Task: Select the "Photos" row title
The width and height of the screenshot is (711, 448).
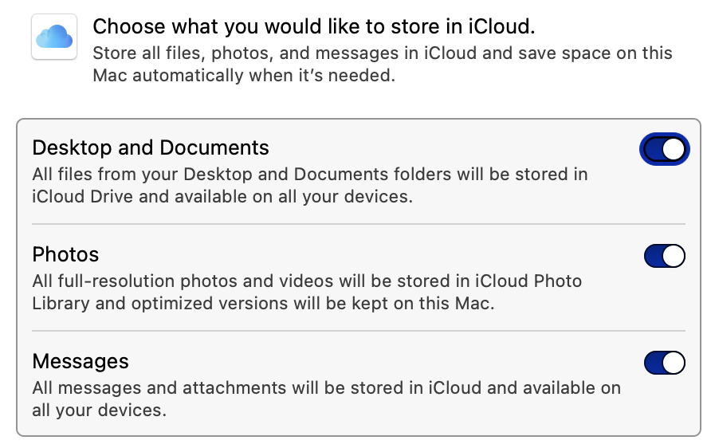Action: pyautogui.click(x=65, y=254)
